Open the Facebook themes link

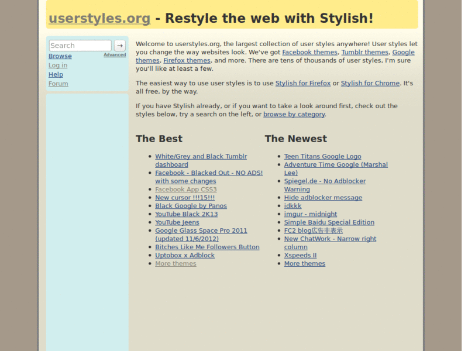[309, 52]
